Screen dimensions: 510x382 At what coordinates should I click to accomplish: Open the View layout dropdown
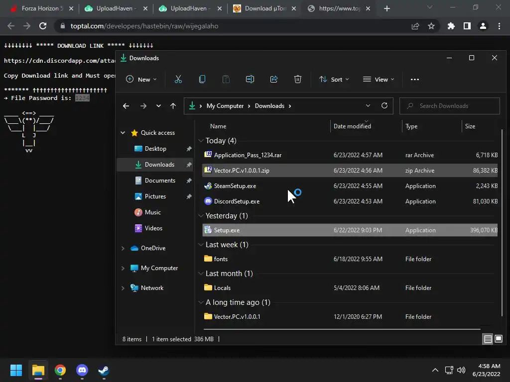point(379,79)
